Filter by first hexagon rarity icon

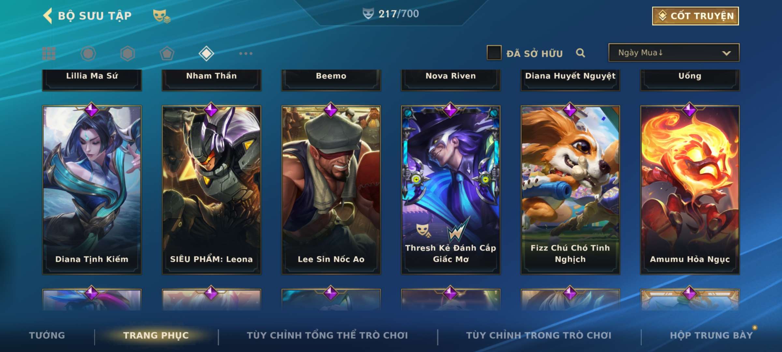click(88, 53)
